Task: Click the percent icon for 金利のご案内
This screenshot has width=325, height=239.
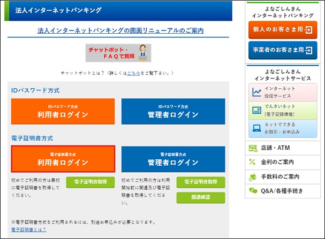Action: 253,162
